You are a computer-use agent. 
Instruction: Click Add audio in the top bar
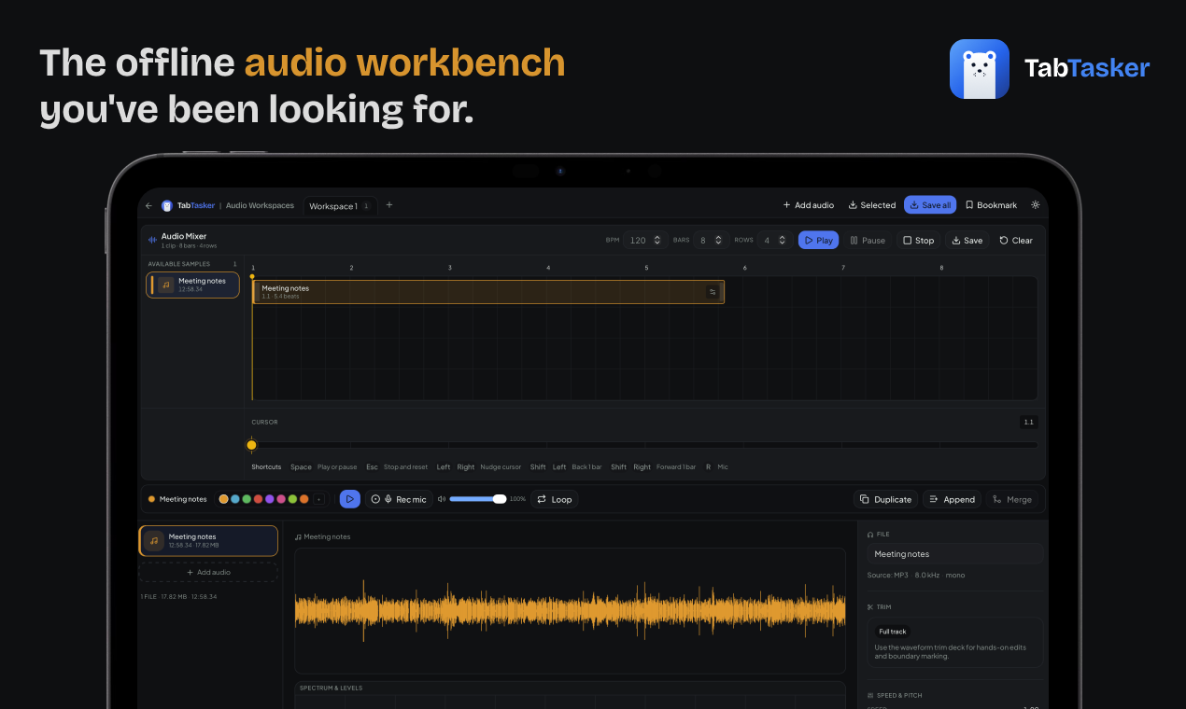[x=809, y=205]
